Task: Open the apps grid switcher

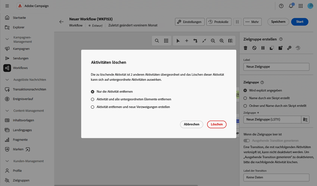Action: coord(301,6)
